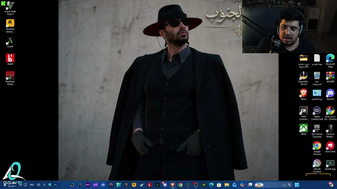
Task: Select the FiveM desktop icon
Action: (10, 42)
